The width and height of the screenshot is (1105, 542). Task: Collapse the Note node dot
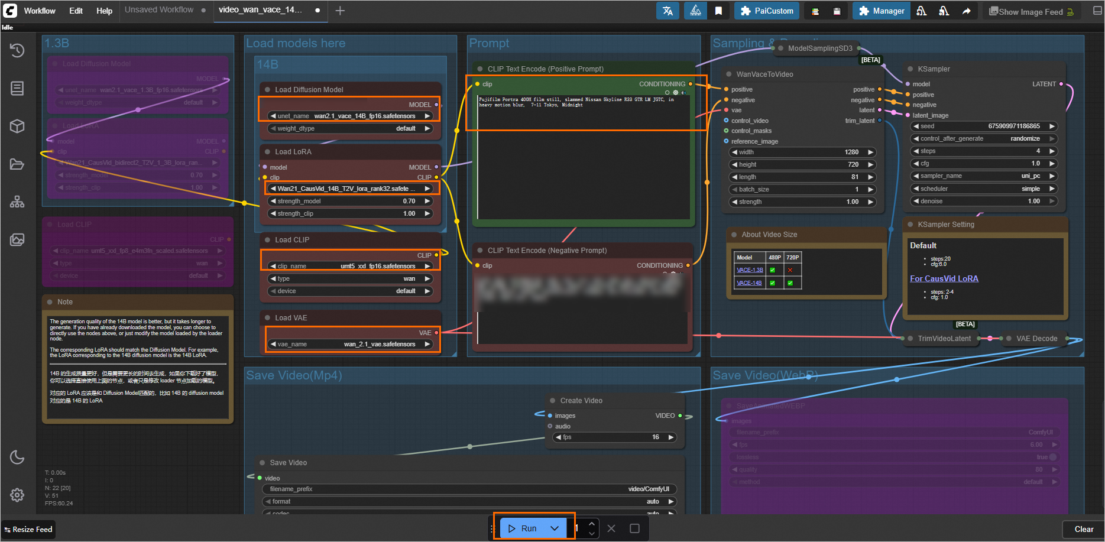(50, 301)
